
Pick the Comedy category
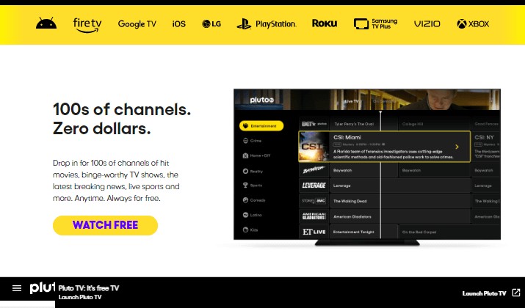(x=254, y=200)
